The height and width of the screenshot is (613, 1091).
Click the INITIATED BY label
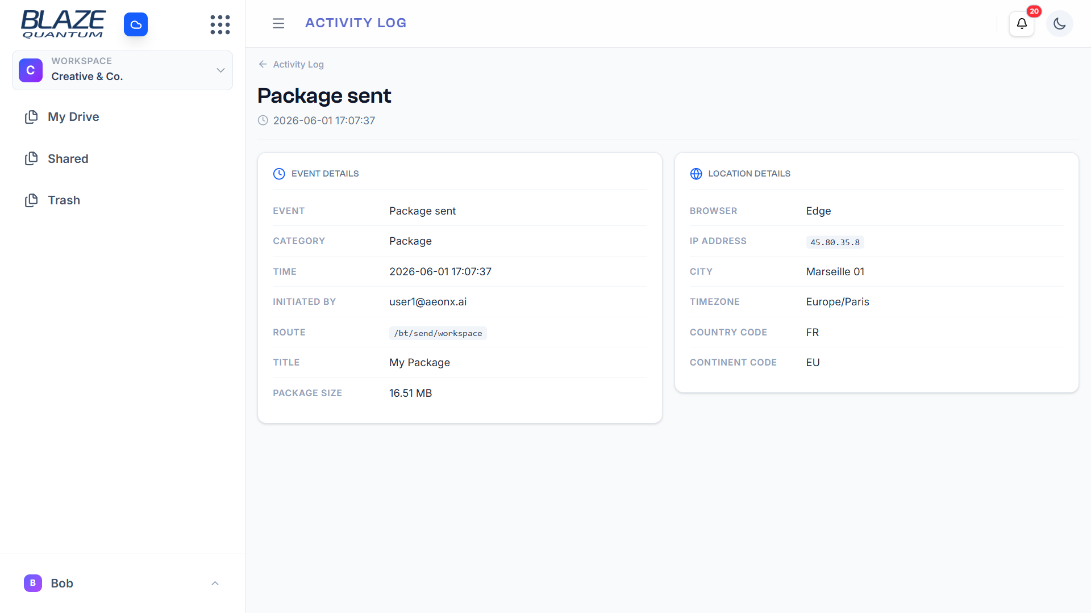coord(304,302)
